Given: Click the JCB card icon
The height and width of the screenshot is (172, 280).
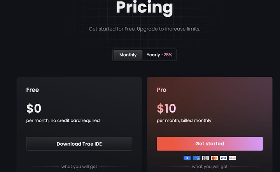Looking at the screenshot, I should [x=205, y=158].
